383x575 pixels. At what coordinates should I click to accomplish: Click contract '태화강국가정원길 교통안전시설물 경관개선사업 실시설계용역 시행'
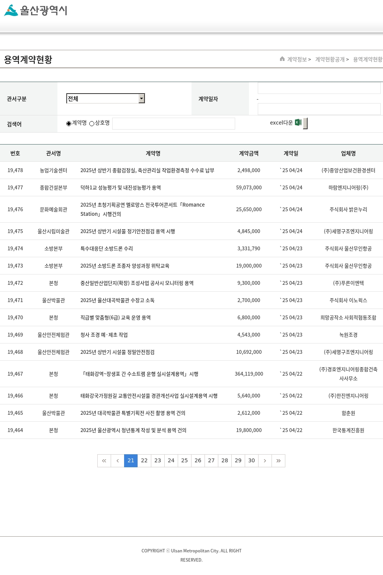149,396
